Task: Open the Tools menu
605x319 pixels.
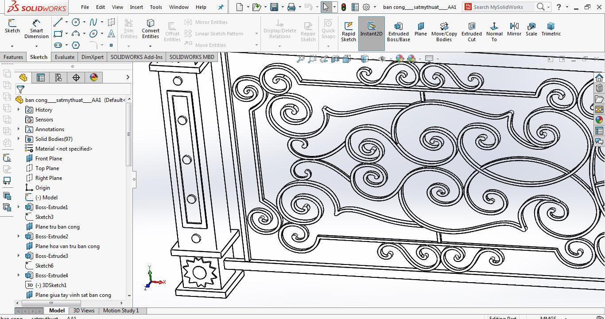Action: 156,7
